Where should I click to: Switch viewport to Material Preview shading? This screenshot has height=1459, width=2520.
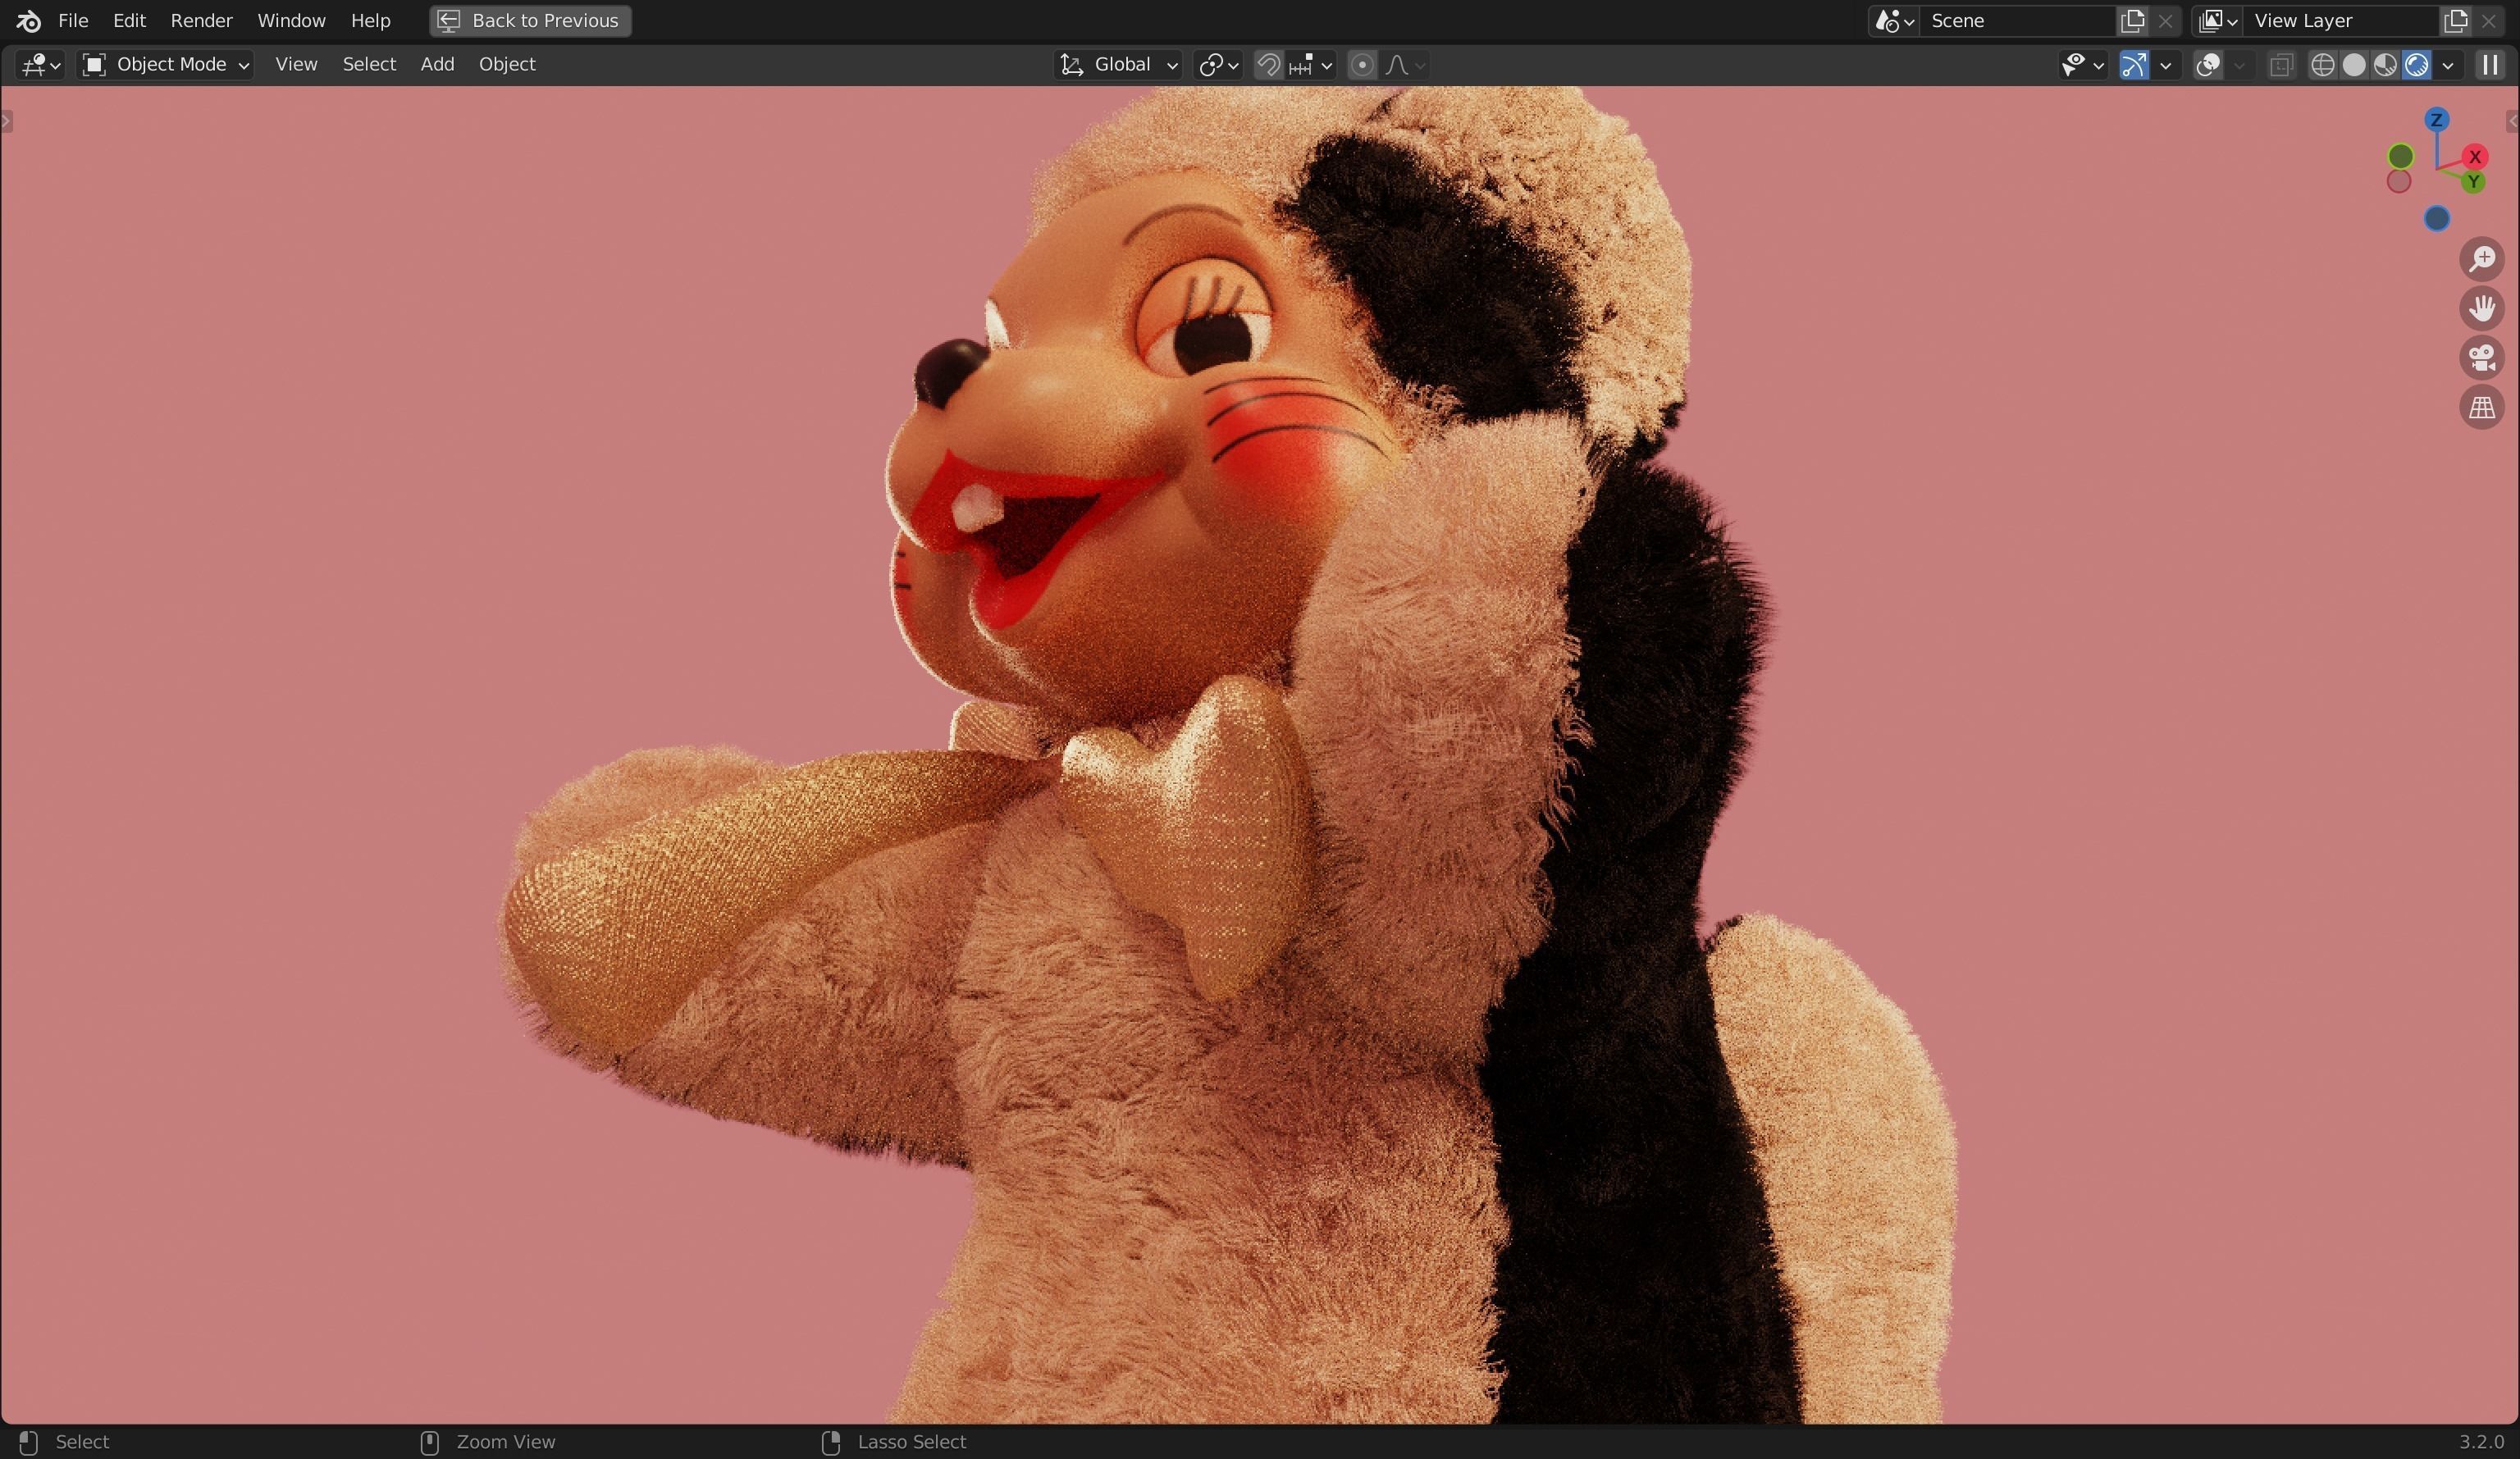(x=2386, y=64)
